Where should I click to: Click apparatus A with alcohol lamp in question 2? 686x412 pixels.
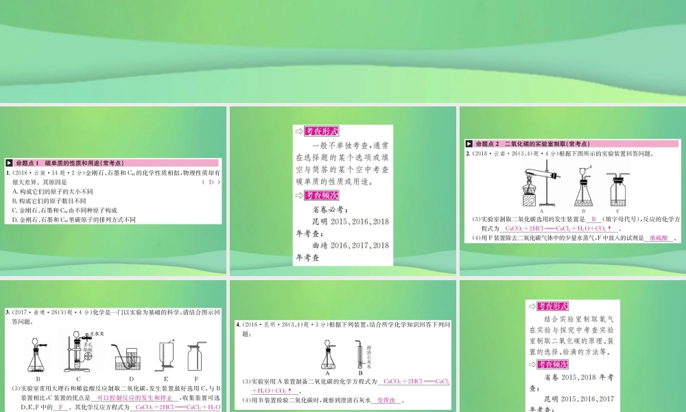541,184
